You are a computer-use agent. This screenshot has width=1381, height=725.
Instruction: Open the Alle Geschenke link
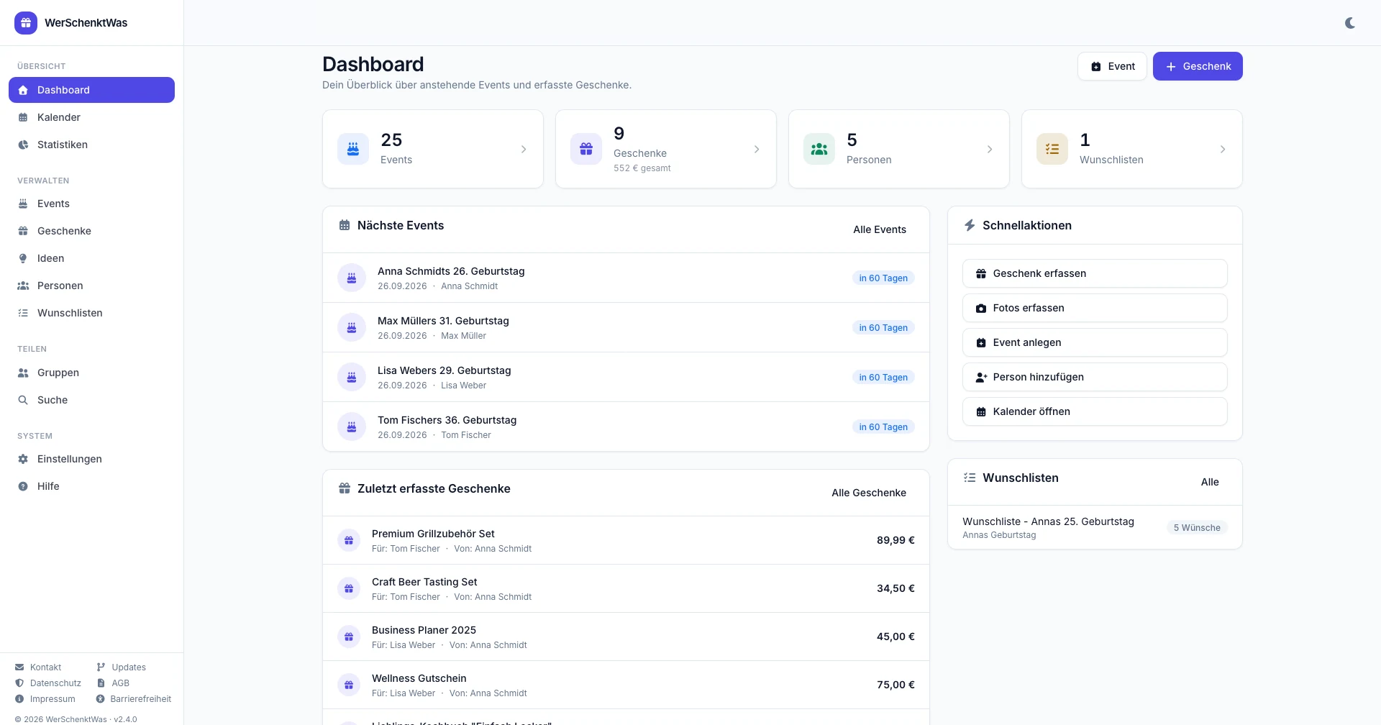tap(869, 493)
